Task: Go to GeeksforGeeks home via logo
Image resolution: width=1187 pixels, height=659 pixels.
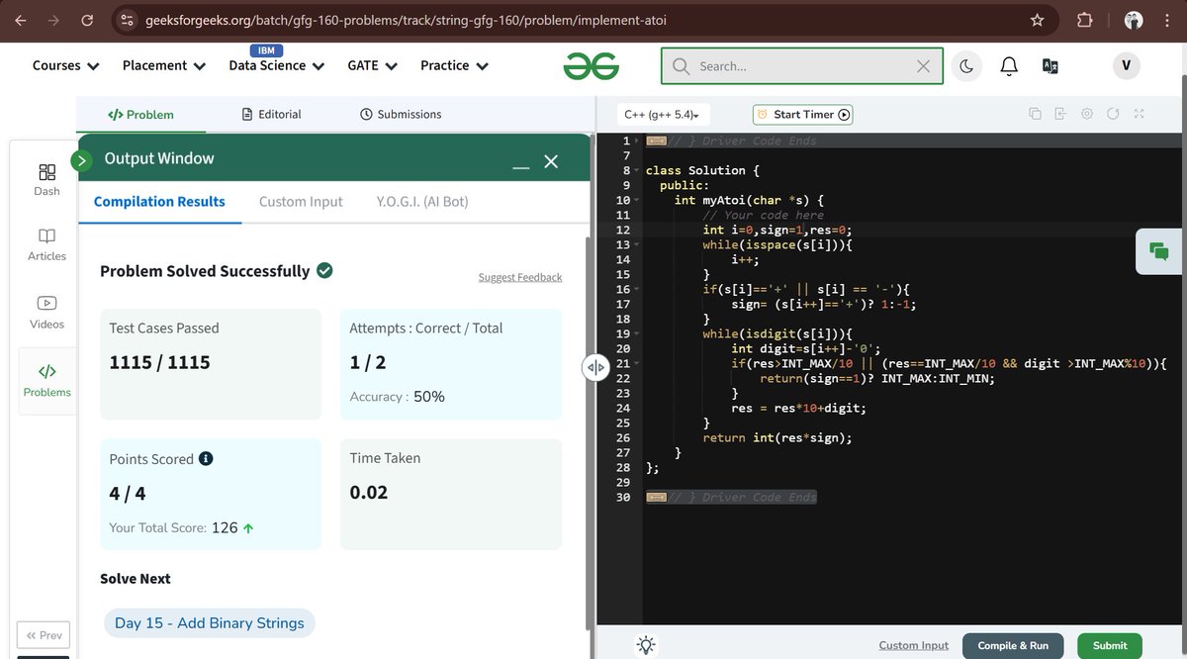Action: [x=592, y=66]
